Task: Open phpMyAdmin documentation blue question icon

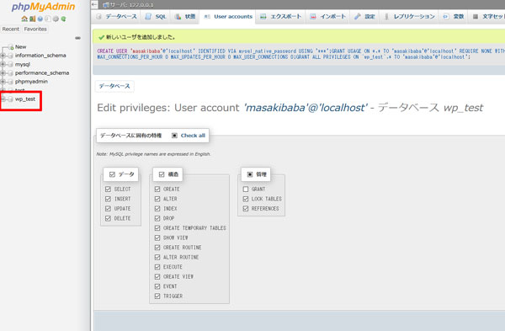Action: 40,19
